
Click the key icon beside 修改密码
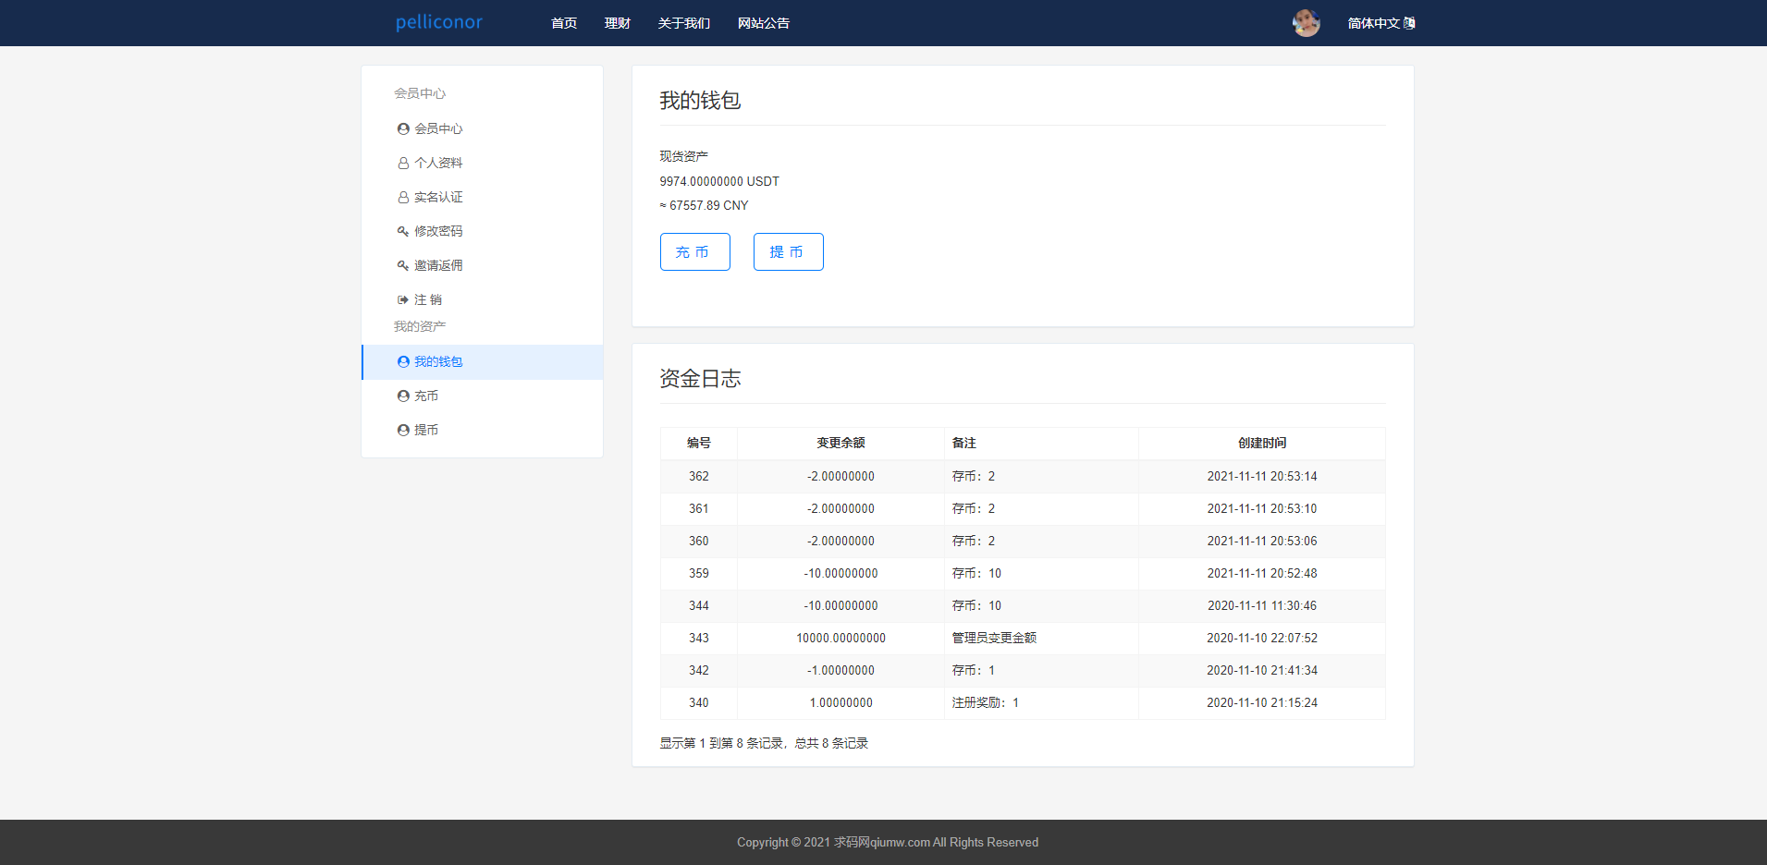tap(403, 232)
